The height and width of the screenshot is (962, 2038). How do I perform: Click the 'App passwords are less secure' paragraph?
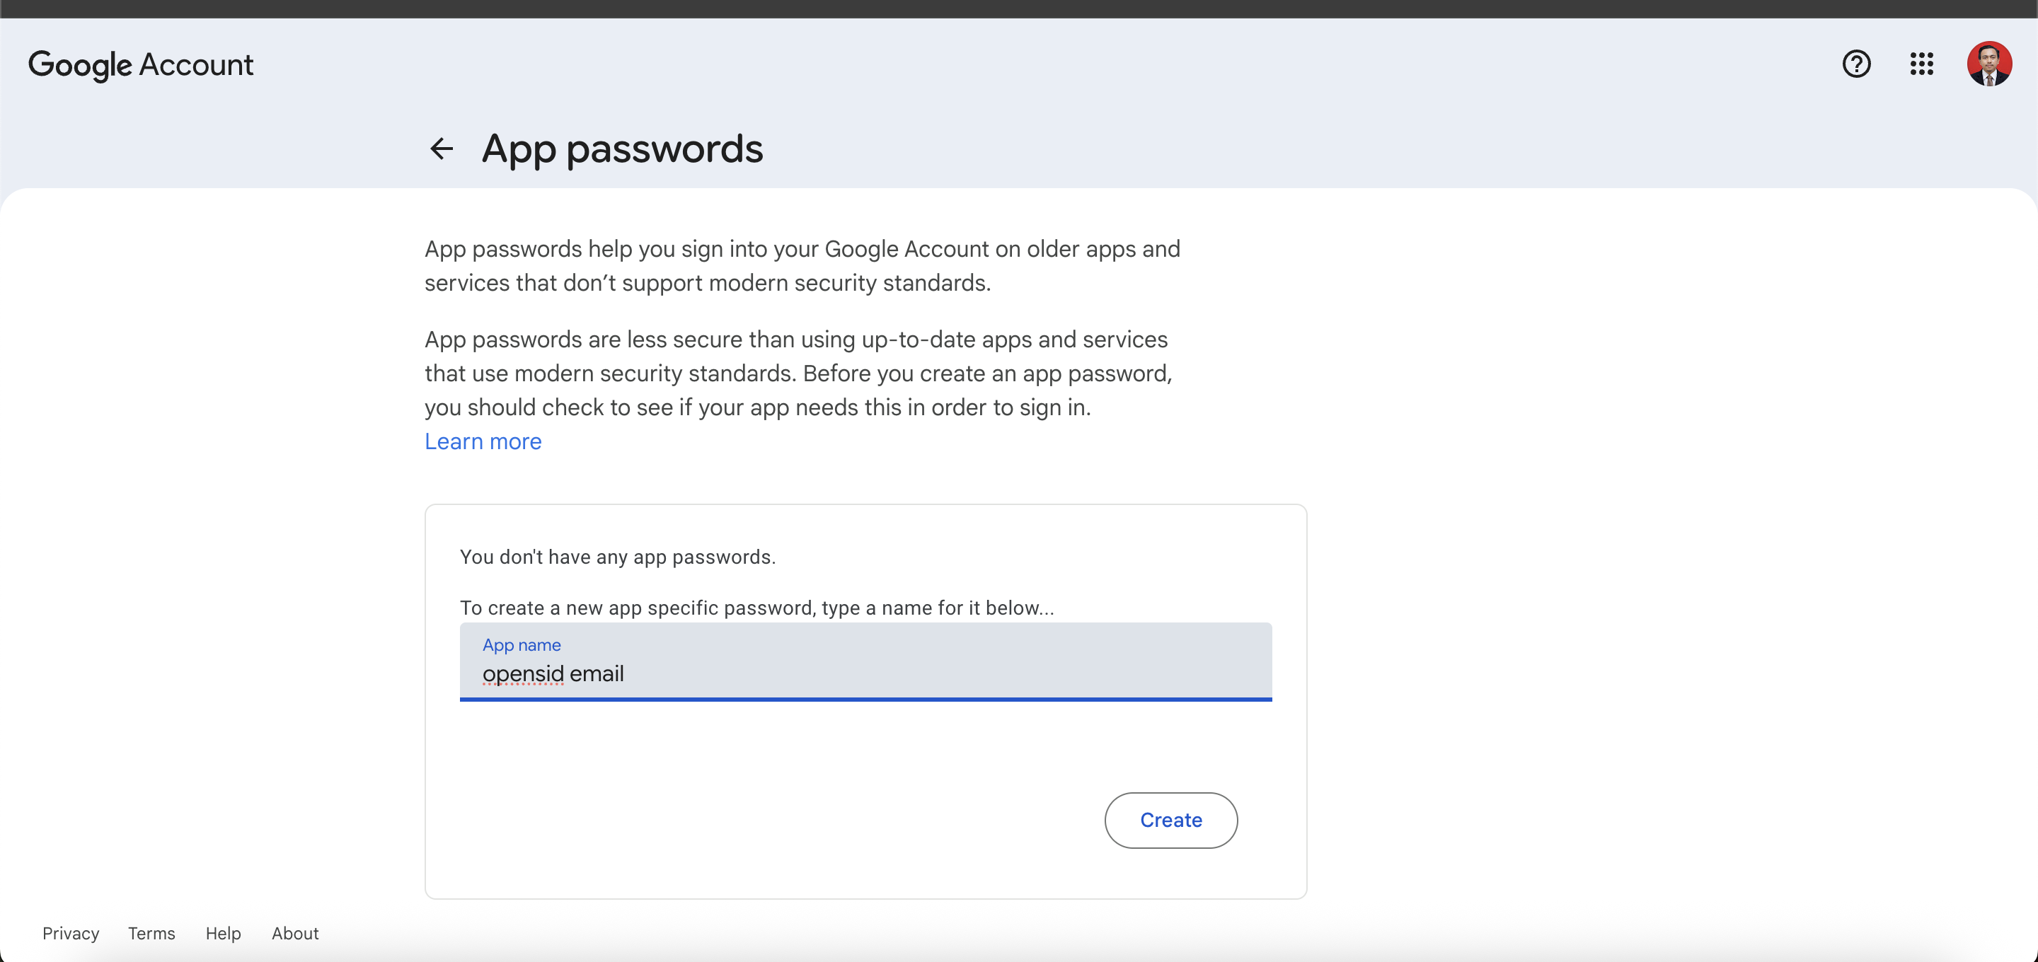798,373
